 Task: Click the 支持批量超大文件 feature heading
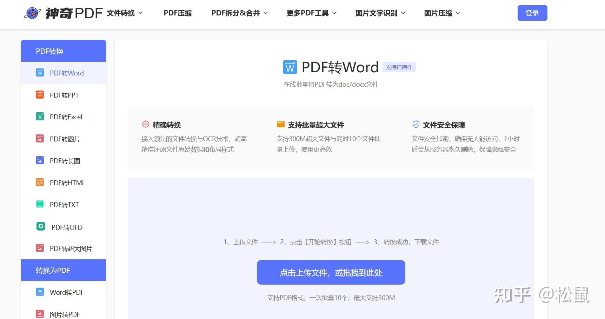pyautogui.click(x=316, y=125)
